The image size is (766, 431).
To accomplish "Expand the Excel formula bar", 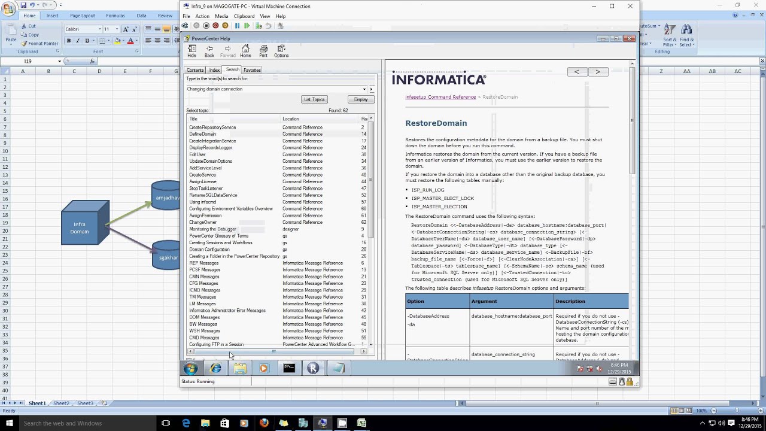I will (761, 61).
